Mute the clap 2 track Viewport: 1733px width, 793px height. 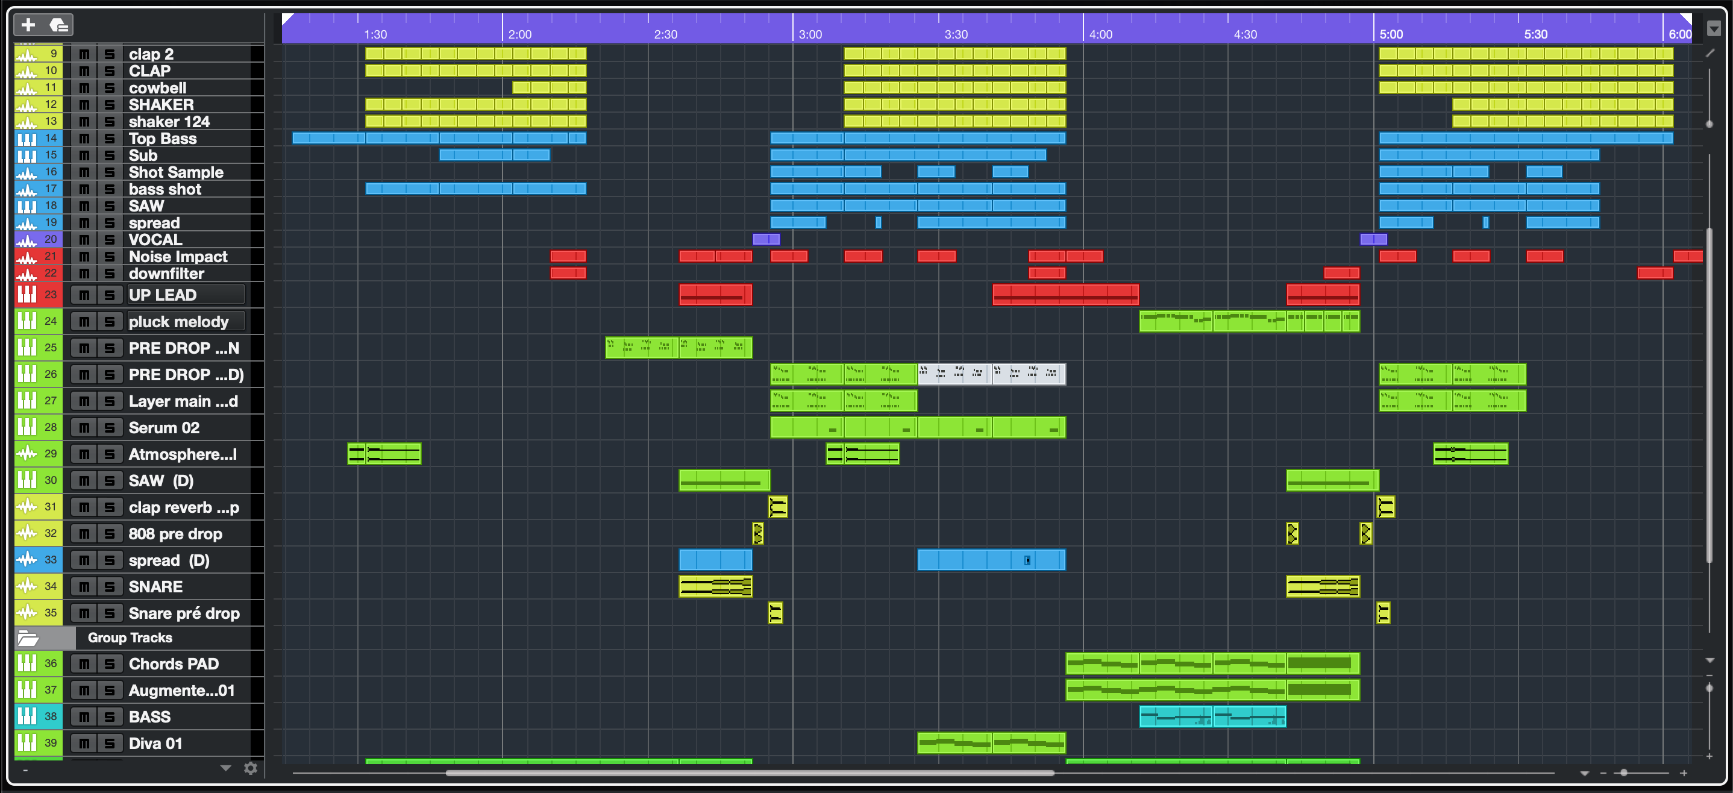[x=84, y=54]
